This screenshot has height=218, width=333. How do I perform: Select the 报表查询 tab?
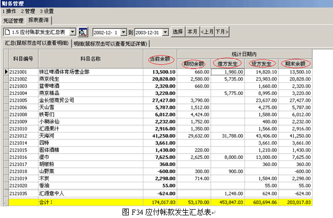(x=38, y=20)
